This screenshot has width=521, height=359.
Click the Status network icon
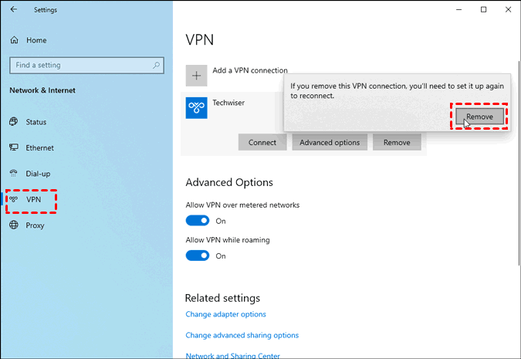tap(14, 122)
